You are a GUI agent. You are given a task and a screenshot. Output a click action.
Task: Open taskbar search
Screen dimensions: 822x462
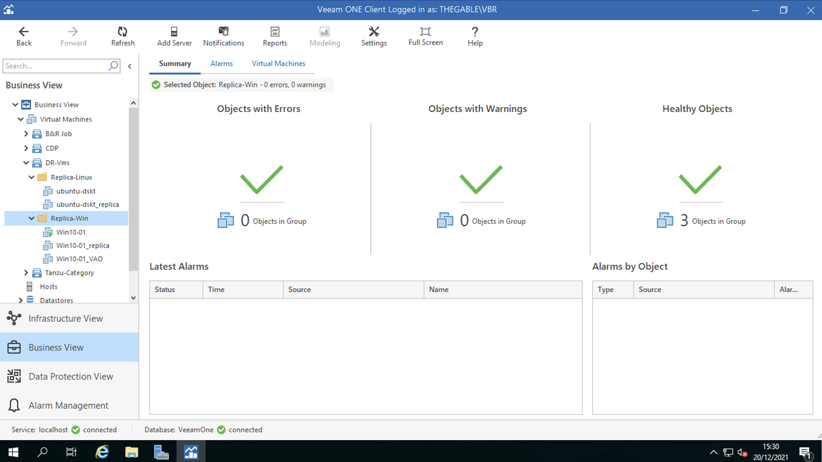(42, 451)
